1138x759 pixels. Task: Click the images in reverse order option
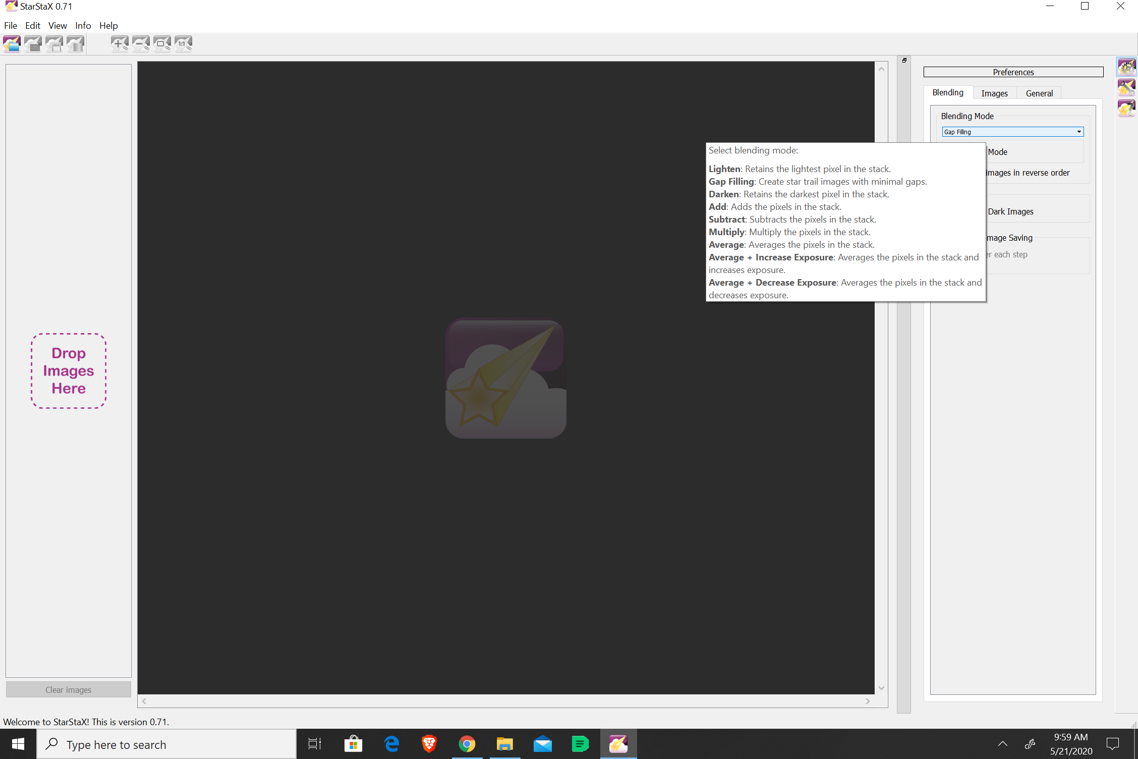click(1028, 173)
